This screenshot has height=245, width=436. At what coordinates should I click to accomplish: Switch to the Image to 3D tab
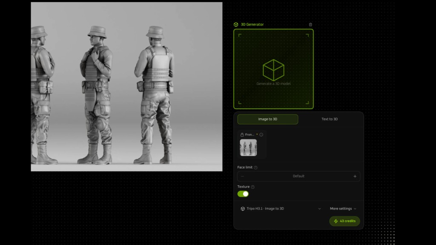point(267,119)
